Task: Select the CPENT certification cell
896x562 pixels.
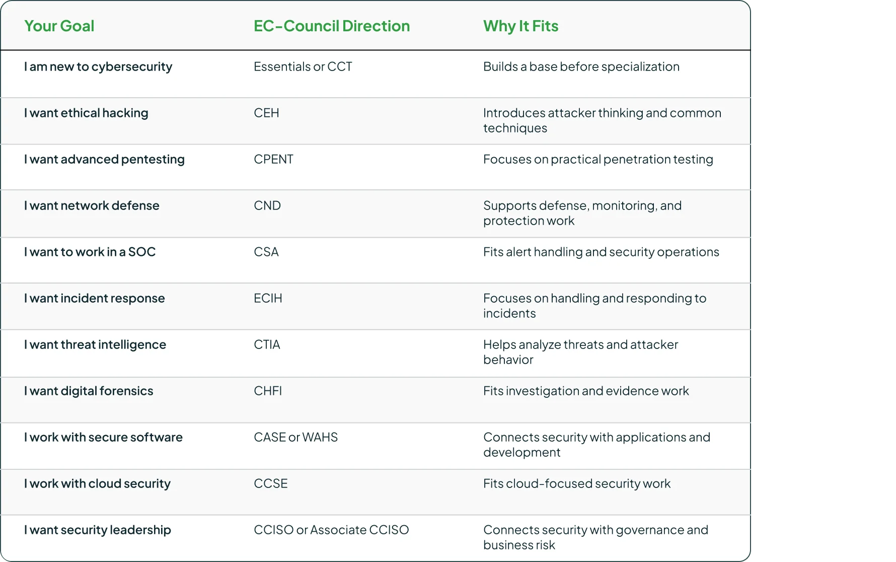Action: pos(273,159)
